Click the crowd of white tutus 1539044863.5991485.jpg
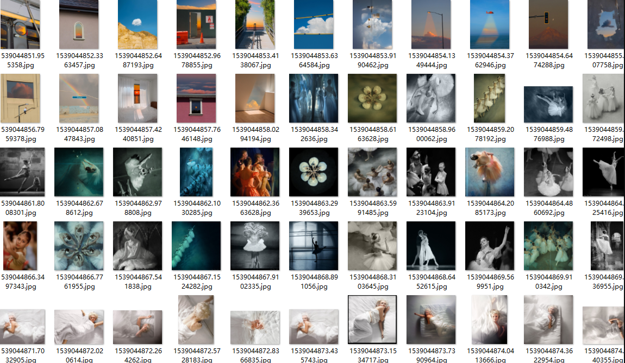The width and height of the screenshot is (625, 363). coord(372,173)
